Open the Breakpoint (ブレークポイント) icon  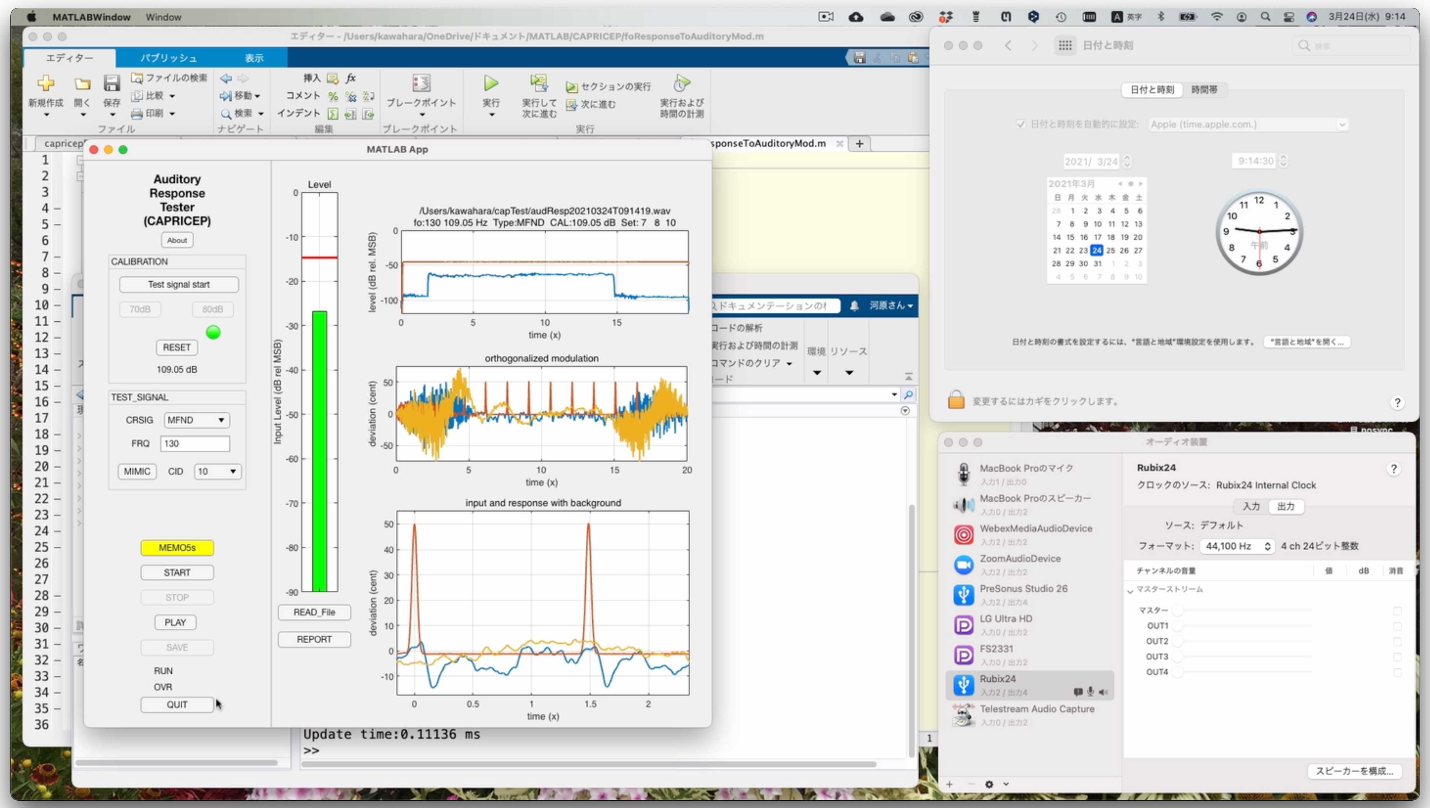tap(421, 84)
